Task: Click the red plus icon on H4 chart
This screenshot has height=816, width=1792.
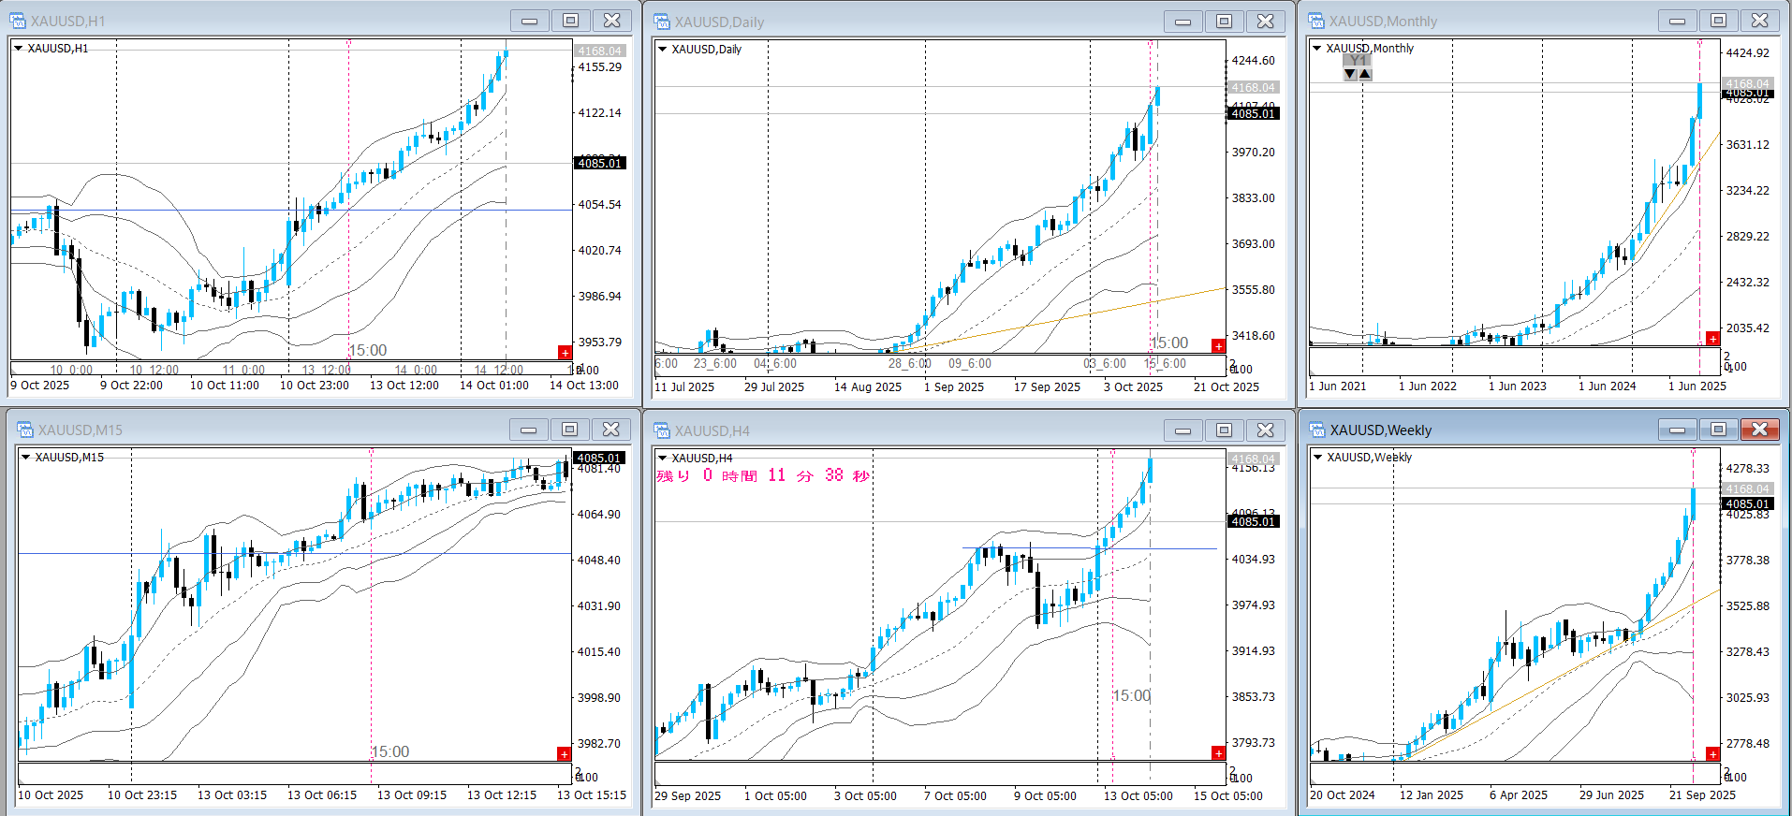Action: click(x=1218, y=752)
